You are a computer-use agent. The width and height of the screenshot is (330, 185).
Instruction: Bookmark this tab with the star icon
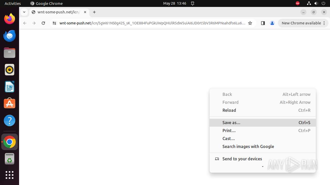tap(250, 23)
